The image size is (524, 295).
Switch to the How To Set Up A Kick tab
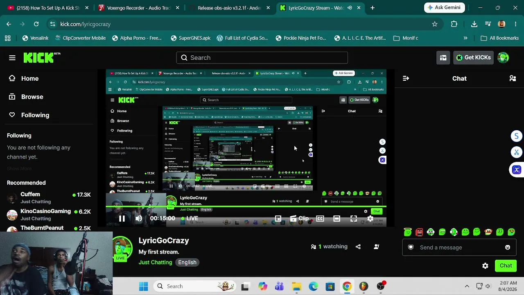point(48,8)
